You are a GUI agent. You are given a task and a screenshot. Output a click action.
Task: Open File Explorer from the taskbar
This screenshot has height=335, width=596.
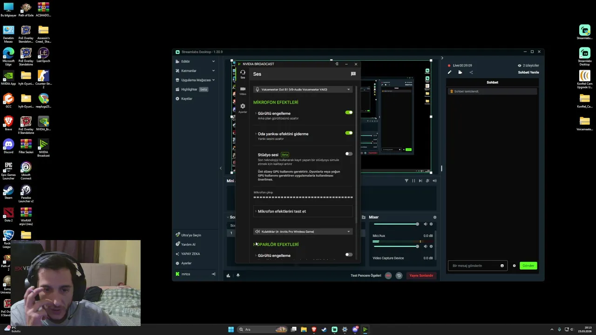[304, 329]
